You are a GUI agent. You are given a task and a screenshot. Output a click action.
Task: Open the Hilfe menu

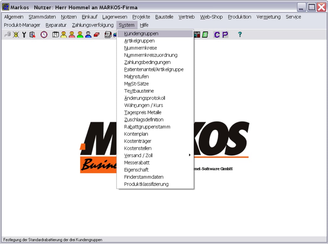pos(144,25)
